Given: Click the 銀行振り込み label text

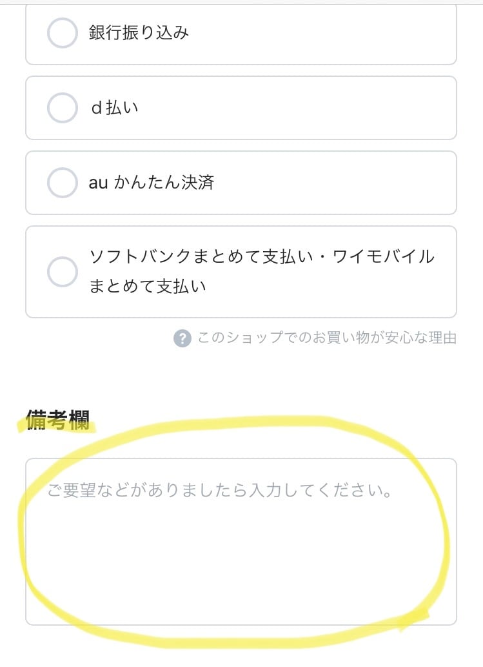Looking at the screenshot, I should click(x=139, y=33).
